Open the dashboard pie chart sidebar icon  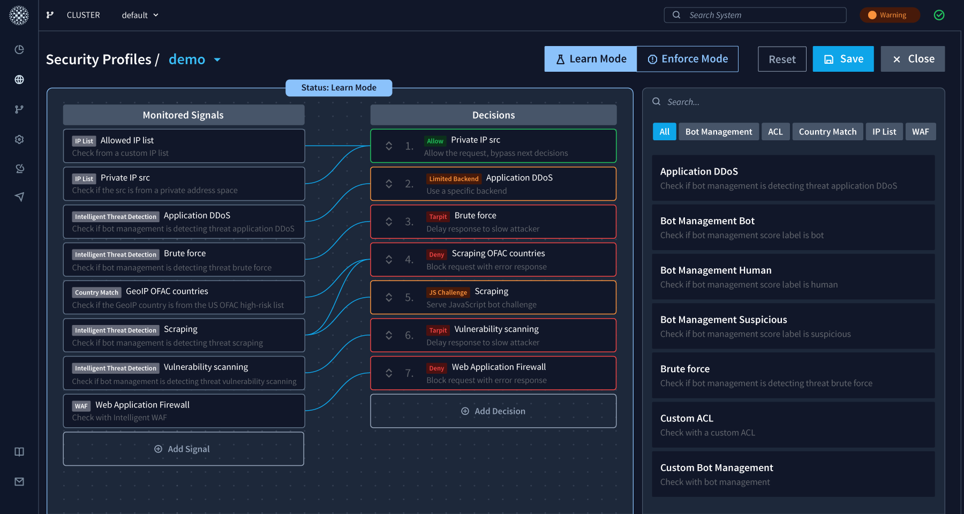tap(19, 50)
